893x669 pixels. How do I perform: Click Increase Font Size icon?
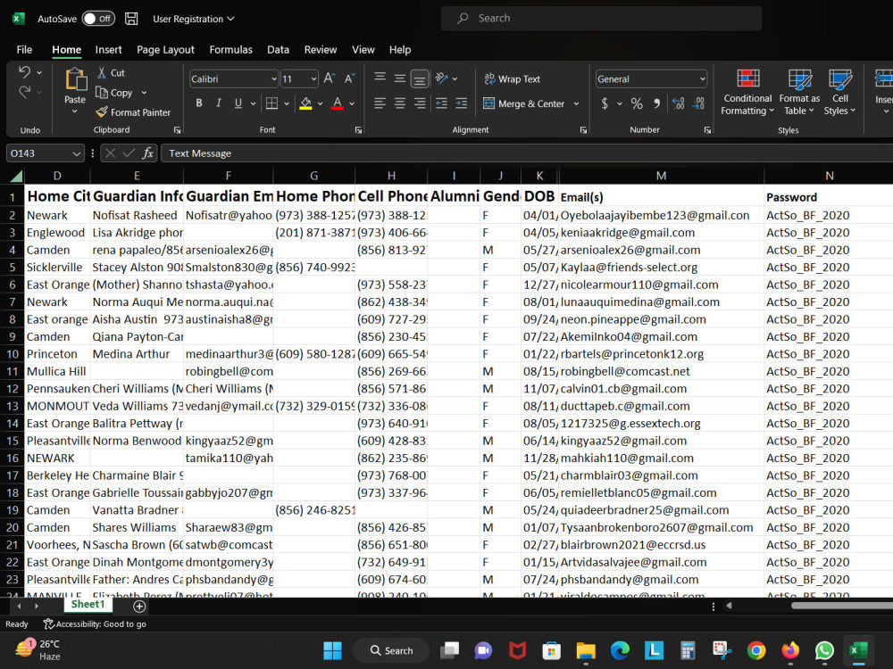click(x=330, y=78)
